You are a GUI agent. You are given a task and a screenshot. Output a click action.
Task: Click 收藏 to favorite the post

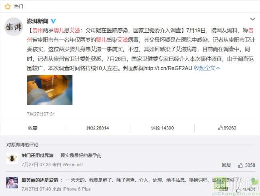point(33,128)
